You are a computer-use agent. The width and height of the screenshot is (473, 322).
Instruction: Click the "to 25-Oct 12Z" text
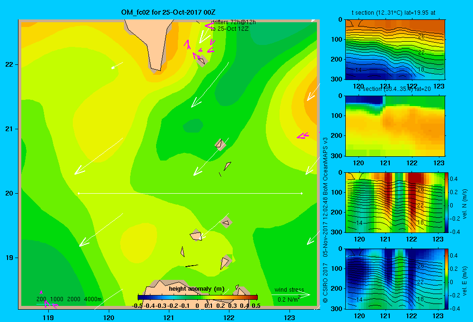point(229,29)
